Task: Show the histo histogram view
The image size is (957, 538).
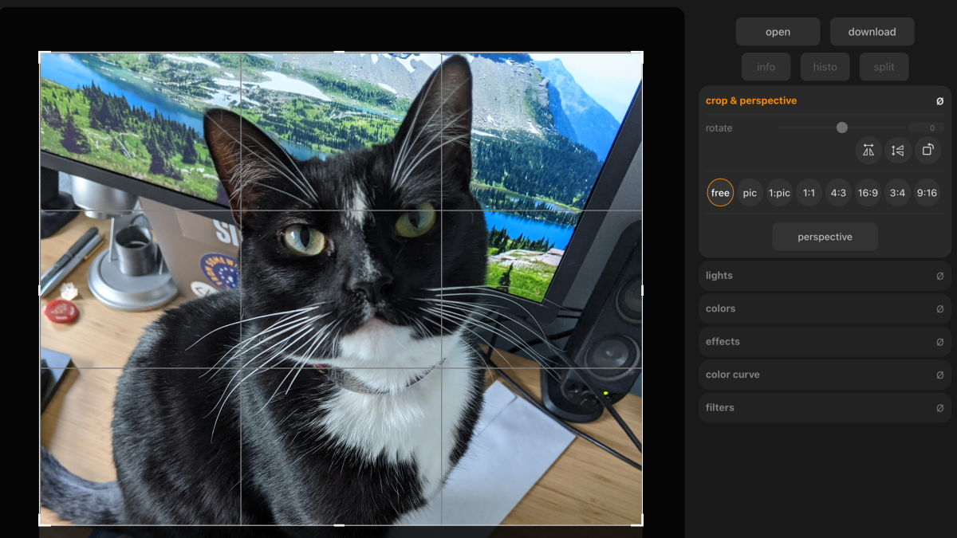Action: tap(825, 67)
